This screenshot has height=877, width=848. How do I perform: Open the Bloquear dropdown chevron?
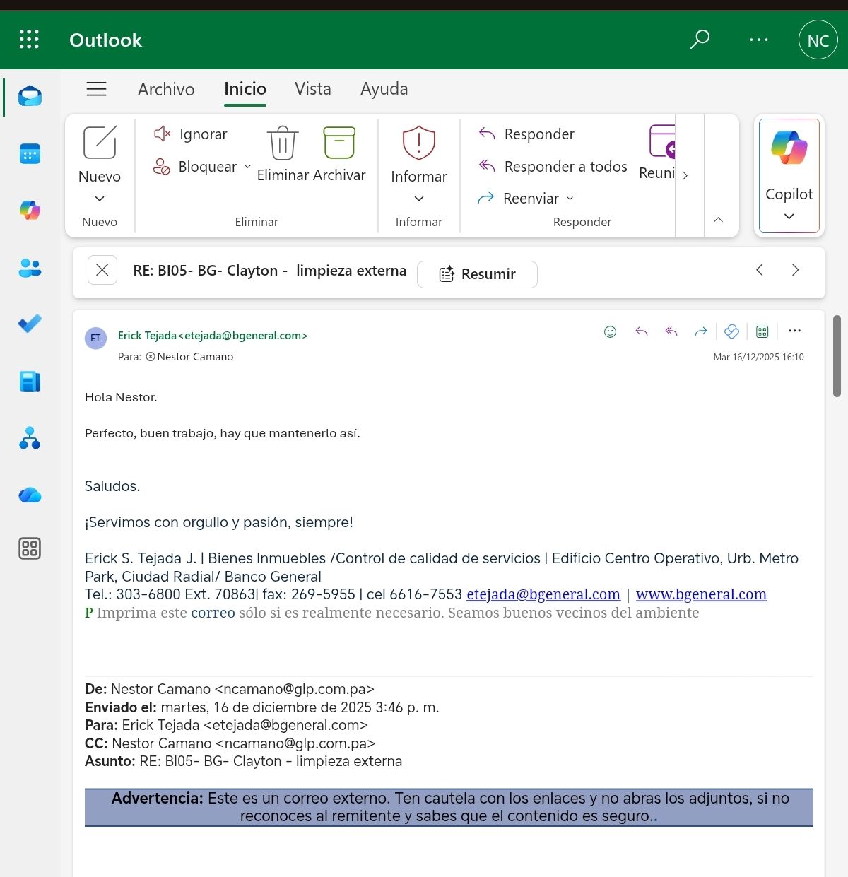[x=247, y=167]
